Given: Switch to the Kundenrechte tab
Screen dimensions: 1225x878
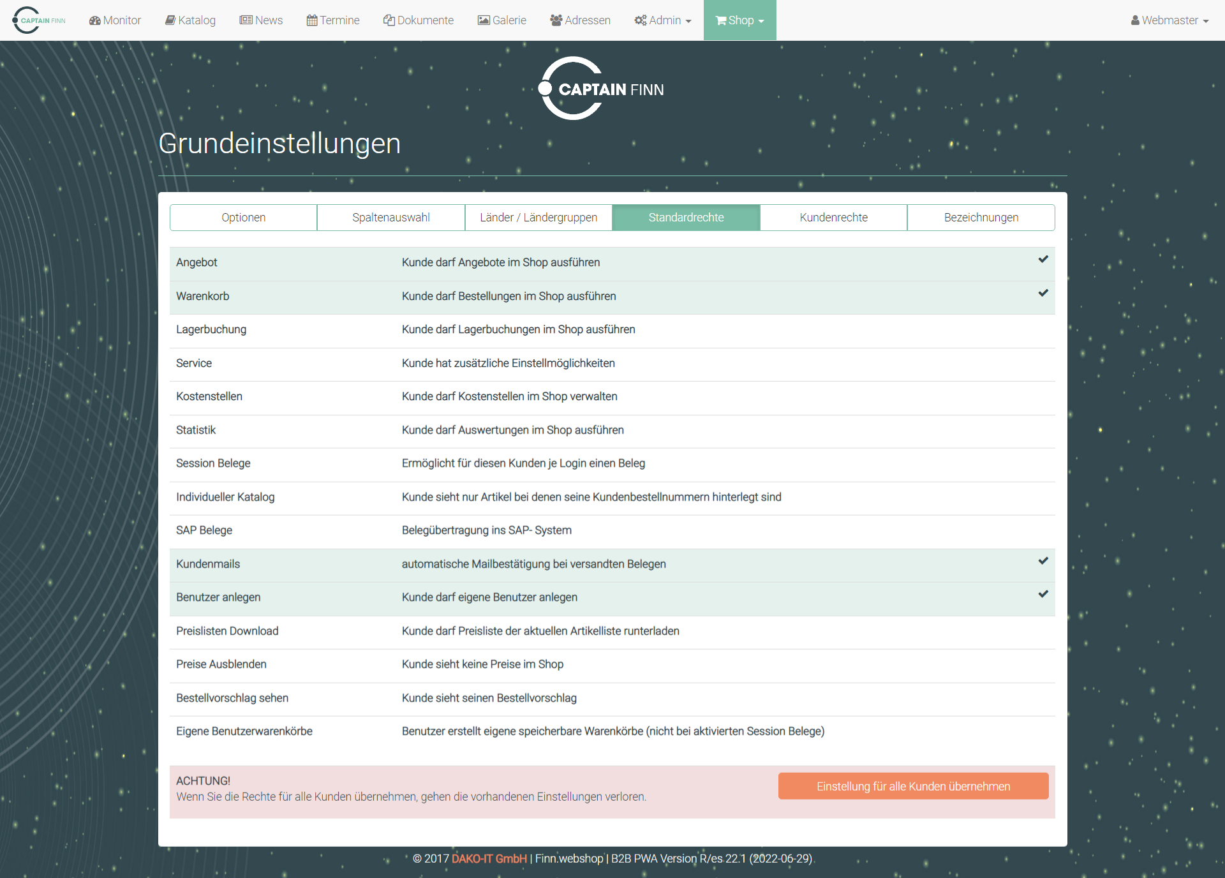Looking at the screenshot, I should click(833, 218).
